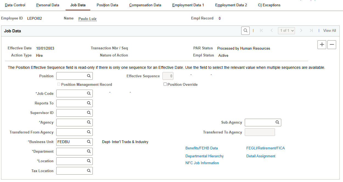Image resolution: width=343 pixels, height=182 pixels.
Task: Open the Department lookup search icon
Action: (x=89, y=151)
